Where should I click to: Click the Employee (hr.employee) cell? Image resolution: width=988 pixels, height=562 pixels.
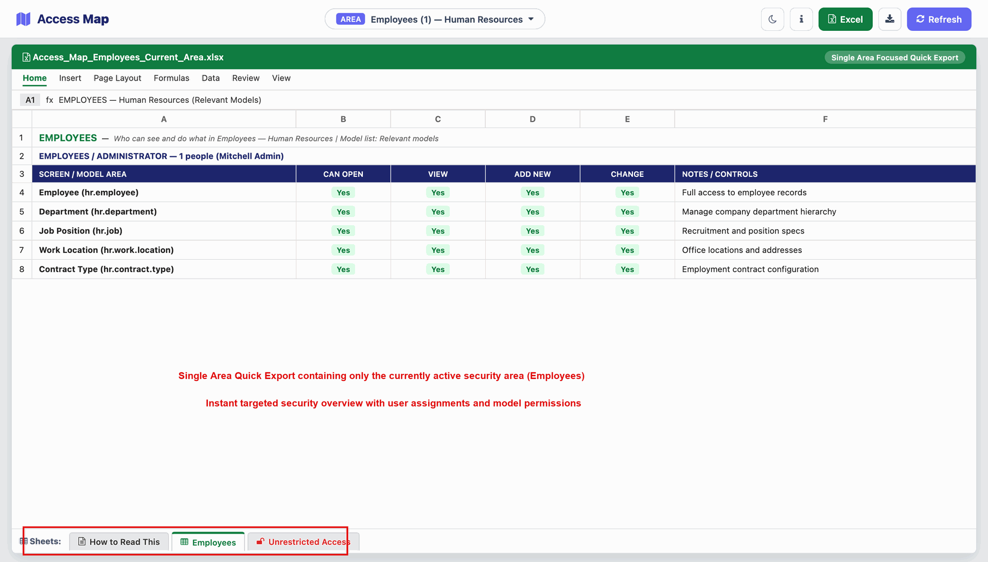164,192
